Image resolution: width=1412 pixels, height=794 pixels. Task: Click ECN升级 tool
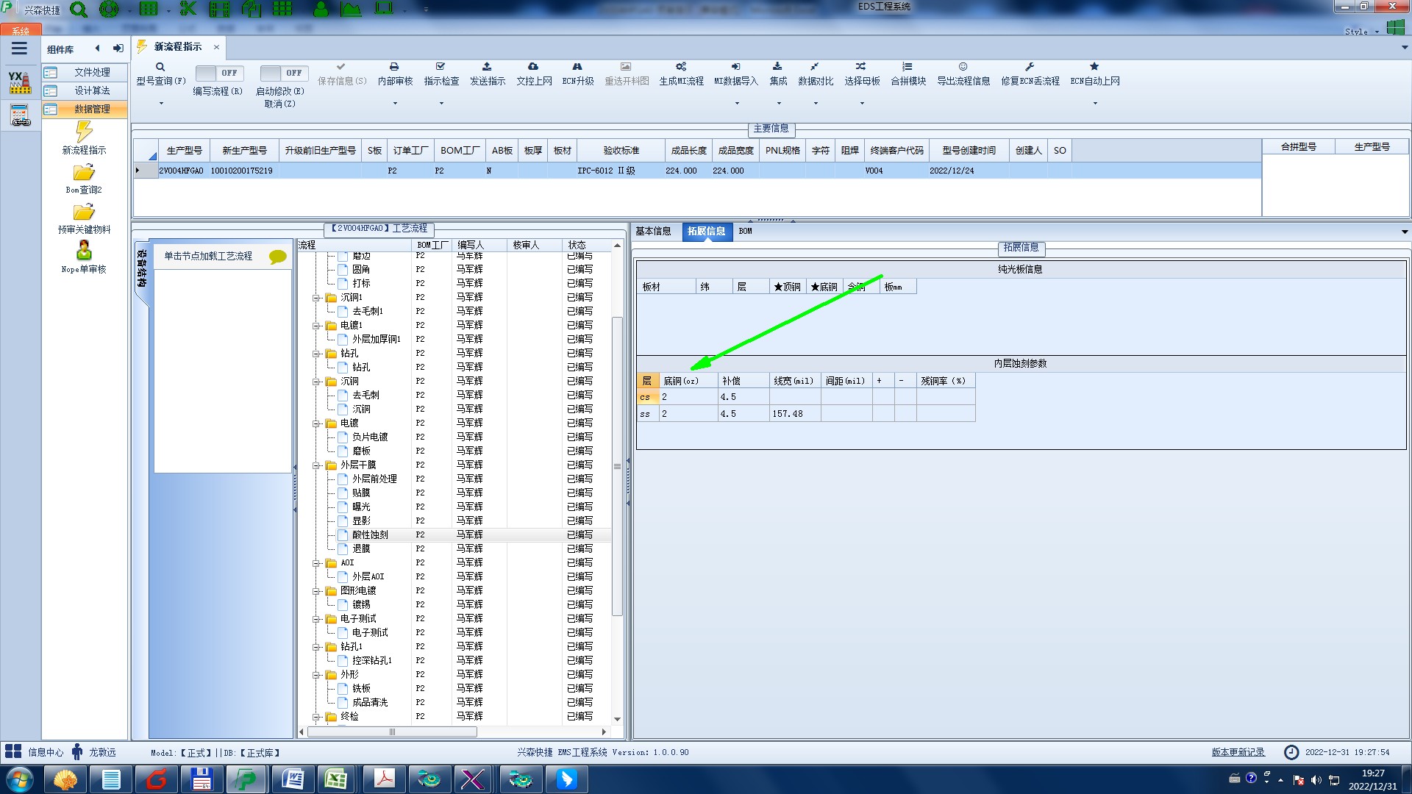pos(578,74)
